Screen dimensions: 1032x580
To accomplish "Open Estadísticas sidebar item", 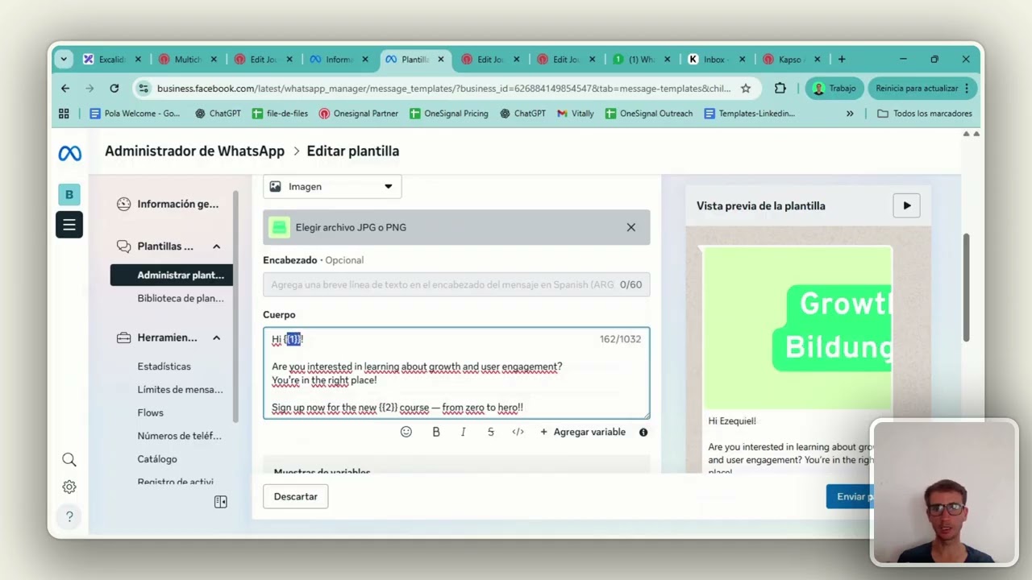I will click(x=164, y=367).
